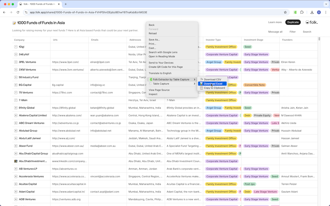330x206 pixels.
Task: Click the Accelerasia Ventures company avatar
Action: coord(16,177)
